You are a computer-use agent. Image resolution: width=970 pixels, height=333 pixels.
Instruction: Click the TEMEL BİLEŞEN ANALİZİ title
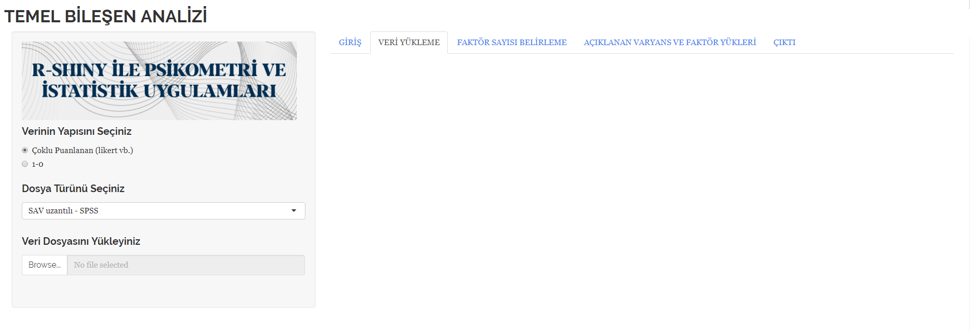point(105,16)
